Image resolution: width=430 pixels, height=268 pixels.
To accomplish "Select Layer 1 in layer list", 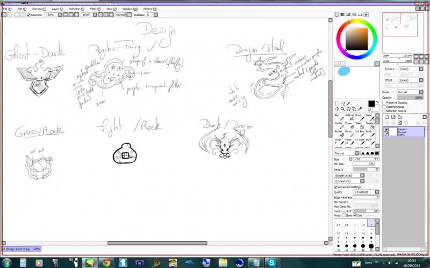I will coord(404,132).
